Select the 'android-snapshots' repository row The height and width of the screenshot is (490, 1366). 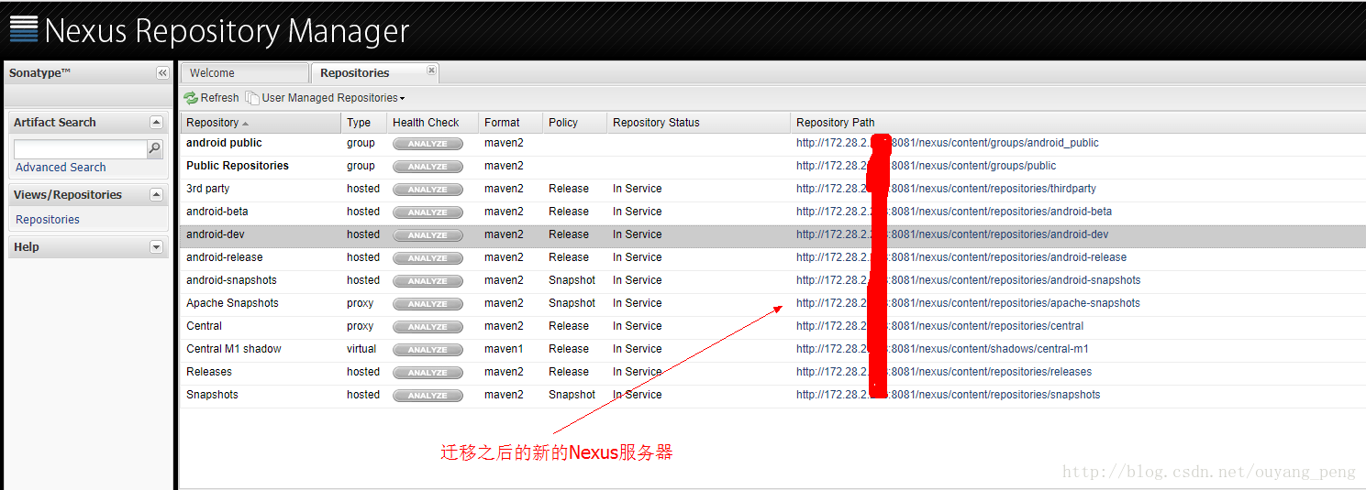(x=772, y=281)
